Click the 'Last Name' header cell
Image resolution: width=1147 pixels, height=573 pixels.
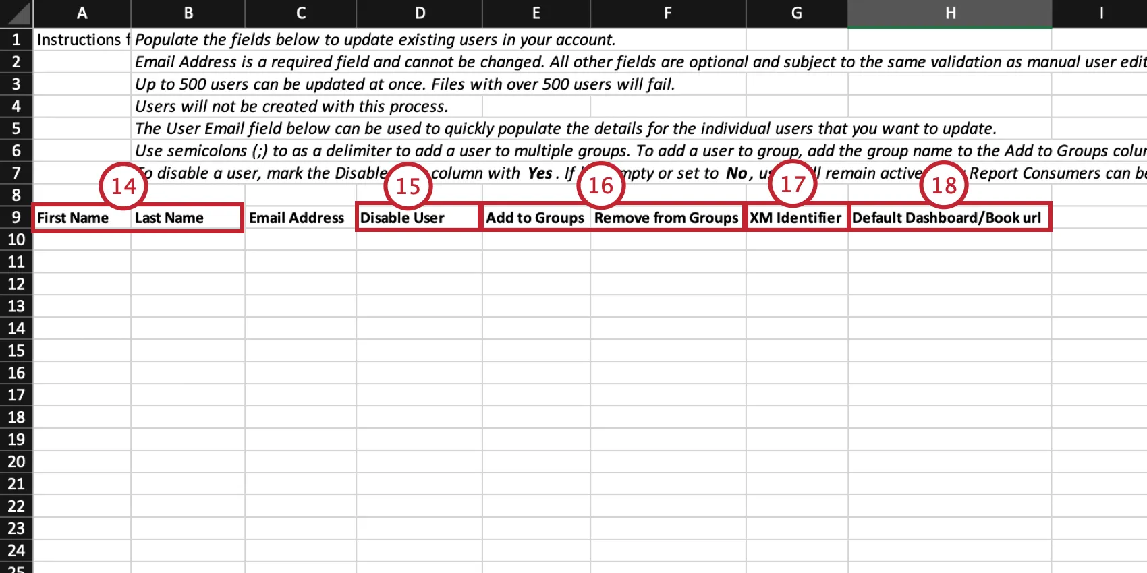point(188,218)
